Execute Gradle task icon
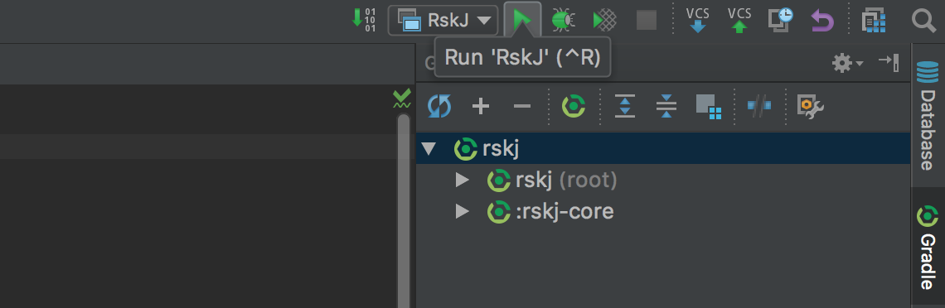 (x=573, y=107)
